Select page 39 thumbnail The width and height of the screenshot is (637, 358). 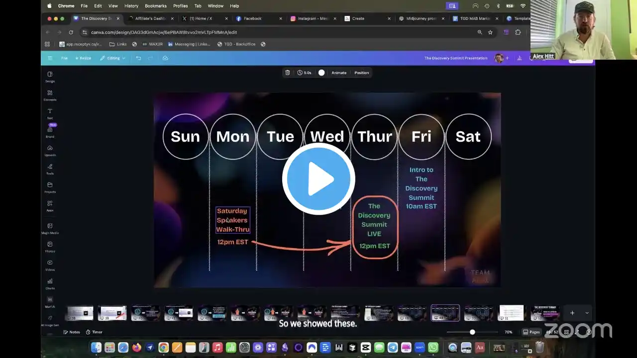[112, 313]
